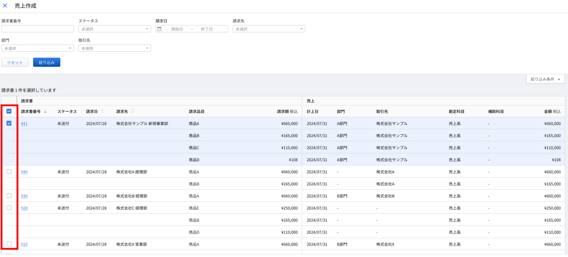The image size is (568, 257).
Task: Click the calendar icon in 請求日 field
Action: tap(160, 29)
